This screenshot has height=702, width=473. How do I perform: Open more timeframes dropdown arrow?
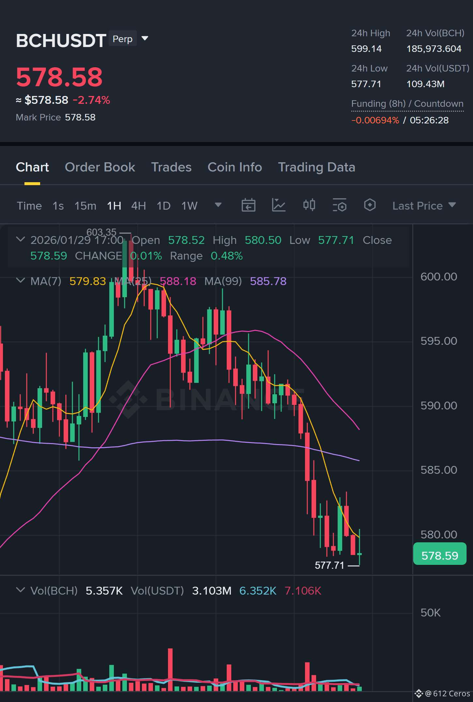click(x=218, y=205)
